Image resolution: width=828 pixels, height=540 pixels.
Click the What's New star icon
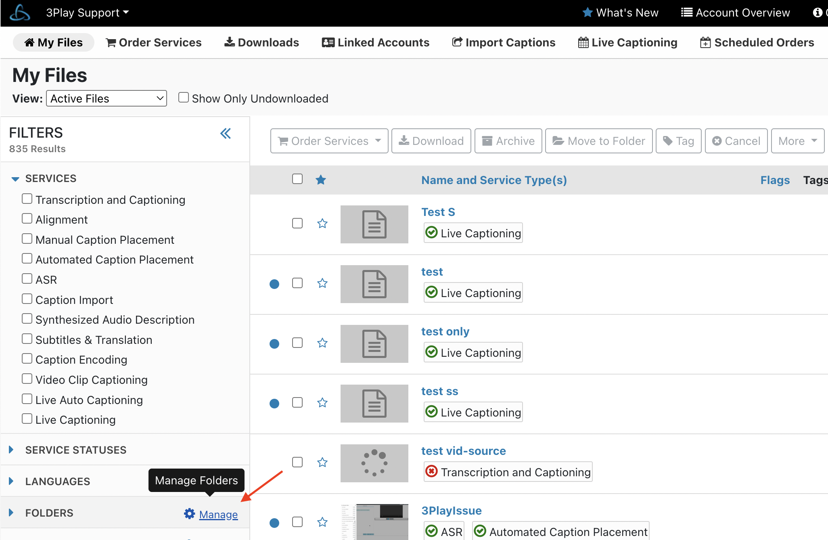[x=588, y=13]
